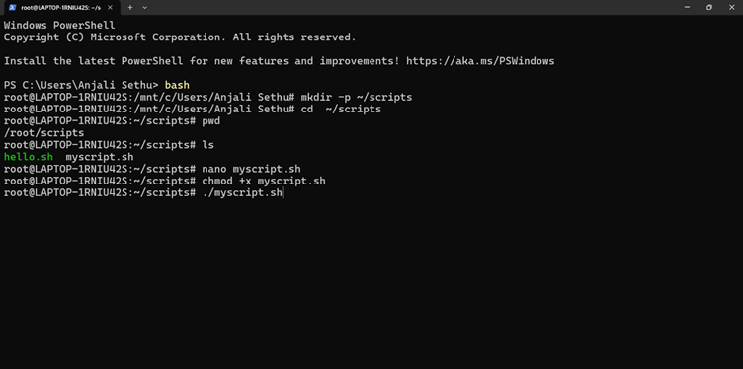
Task: Click the PowerShell icon on the tab
Action: pyautogui.click(x=12, y=7)
